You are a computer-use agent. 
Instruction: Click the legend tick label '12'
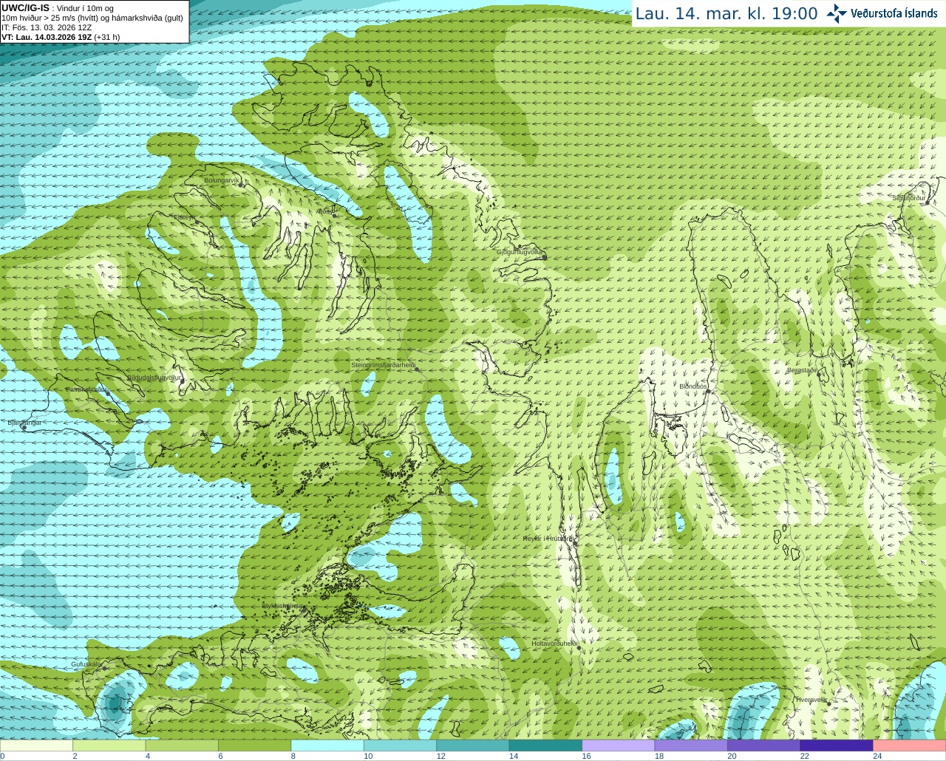[x=440, y=756]
